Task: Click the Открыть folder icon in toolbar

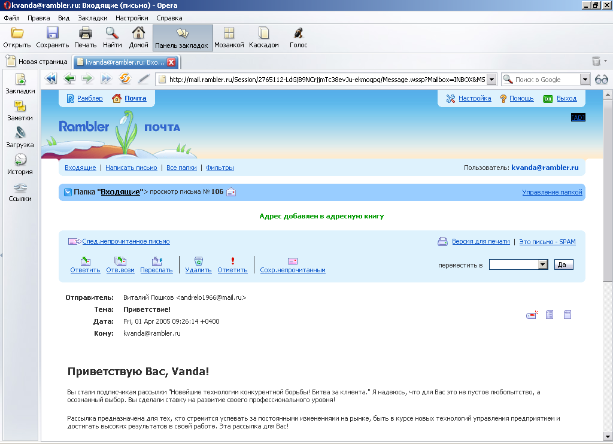Action: [17, 34]
